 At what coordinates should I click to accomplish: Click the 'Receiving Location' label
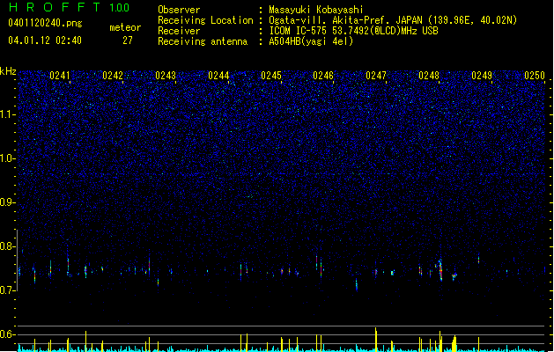(x=205, y=20)
